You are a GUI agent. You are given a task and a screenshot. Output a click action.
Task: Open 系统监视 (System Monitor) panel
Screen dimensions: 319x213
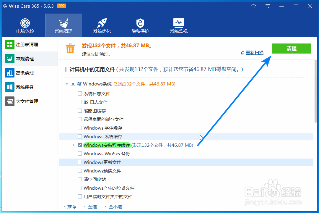click(178, 25)
